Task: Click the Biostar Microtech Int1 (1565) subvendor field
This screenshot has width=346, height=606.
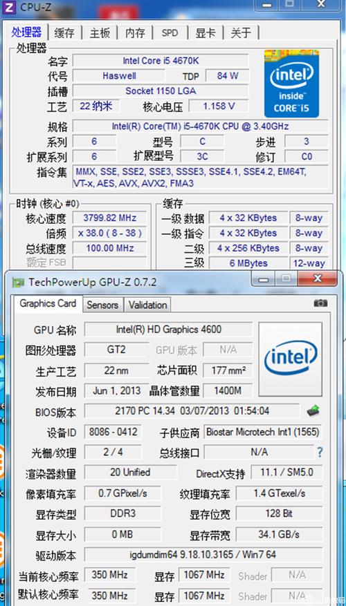Action: pyautogui.click(x=263, y=432)
